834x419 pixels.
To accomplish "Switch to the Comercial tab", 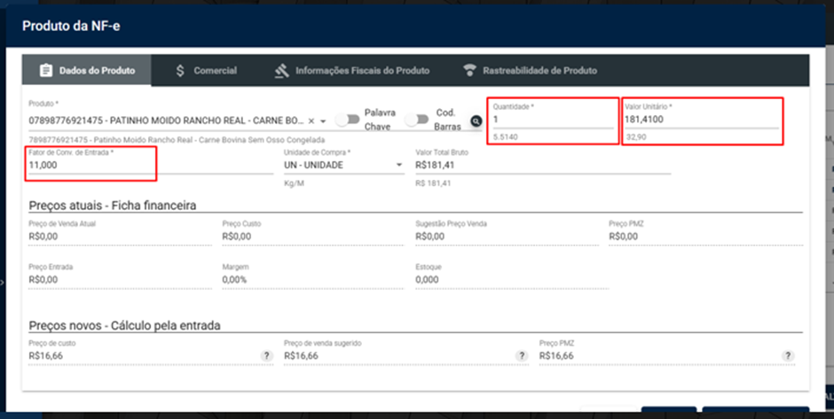I will pyautogui.click(x=207, y=71).
